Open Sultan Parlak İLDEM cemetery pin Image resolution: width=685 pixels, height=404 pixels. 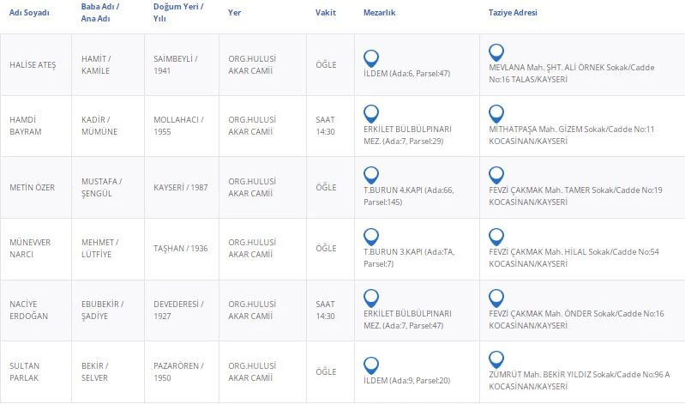point(371,365)
